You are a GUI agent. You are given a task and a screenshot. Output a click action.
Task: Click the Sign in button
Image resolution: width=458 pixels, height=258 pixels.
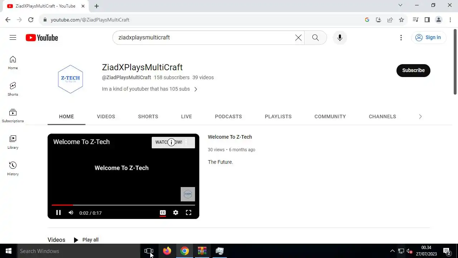point(428,38)
